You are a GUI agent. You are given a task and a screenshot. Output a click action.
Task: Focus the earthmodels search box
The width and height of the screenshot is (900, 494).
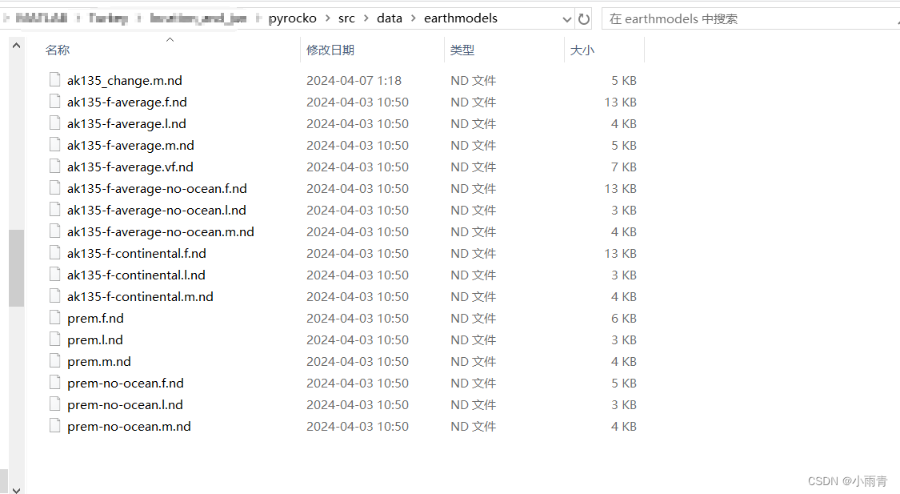pyautogui.click(x=750, y=19)
